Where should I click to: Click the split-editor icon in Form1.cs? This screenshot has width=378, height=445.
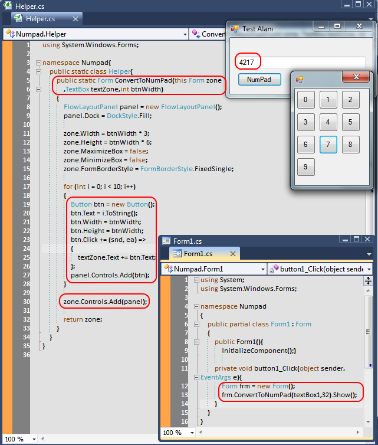tap(369, 280)
